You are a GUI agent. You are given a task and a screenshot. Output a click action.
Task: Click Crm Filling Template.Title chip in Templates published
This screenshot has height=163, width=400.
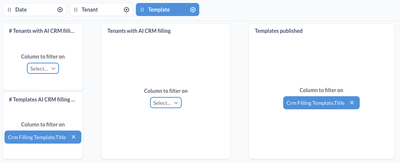(x=315, y=103)
